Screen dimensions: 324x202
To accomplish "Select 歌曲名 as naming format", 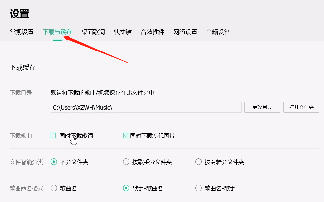I will coord(53,188).
